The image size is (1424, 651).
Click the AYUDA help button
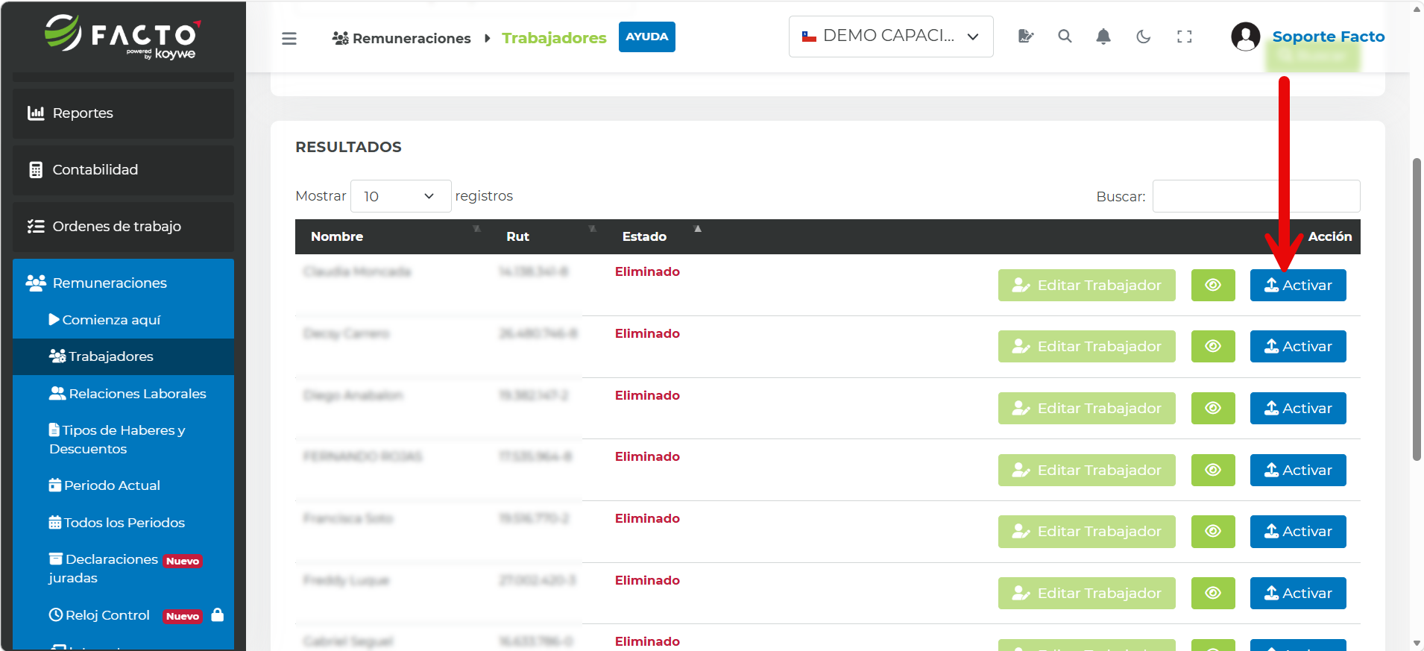tap(646, 37)
